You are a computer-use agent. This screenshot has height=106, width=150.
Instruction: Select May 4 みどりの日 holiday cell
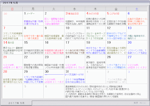tap(96, 18)
